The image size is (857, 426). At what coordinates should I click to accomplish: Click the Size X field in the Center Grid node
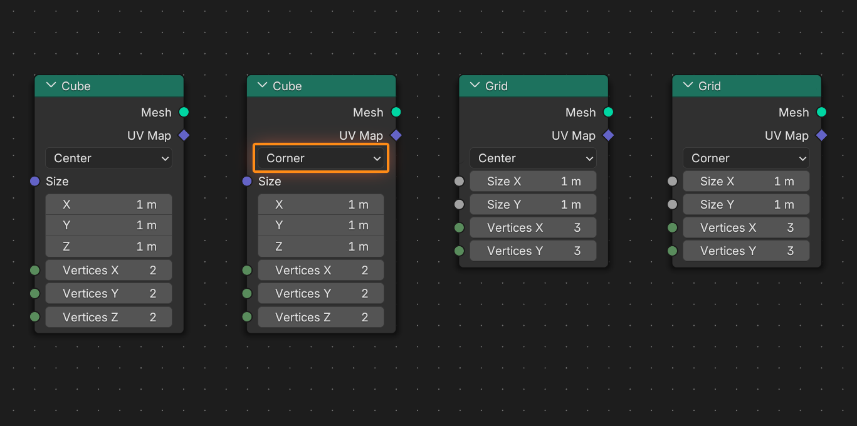533,182
